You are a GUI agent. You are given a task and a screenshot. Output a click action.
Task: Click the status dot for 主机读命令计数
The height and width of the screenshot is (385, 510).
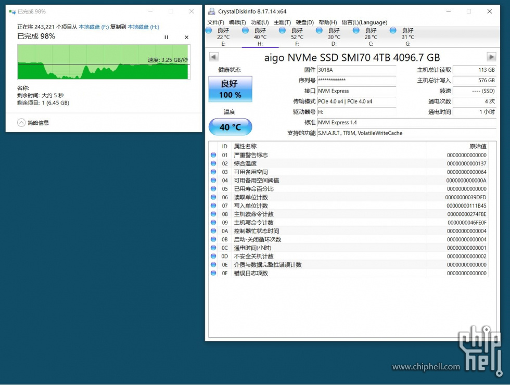pyautogui.click(x=213, y=214)
